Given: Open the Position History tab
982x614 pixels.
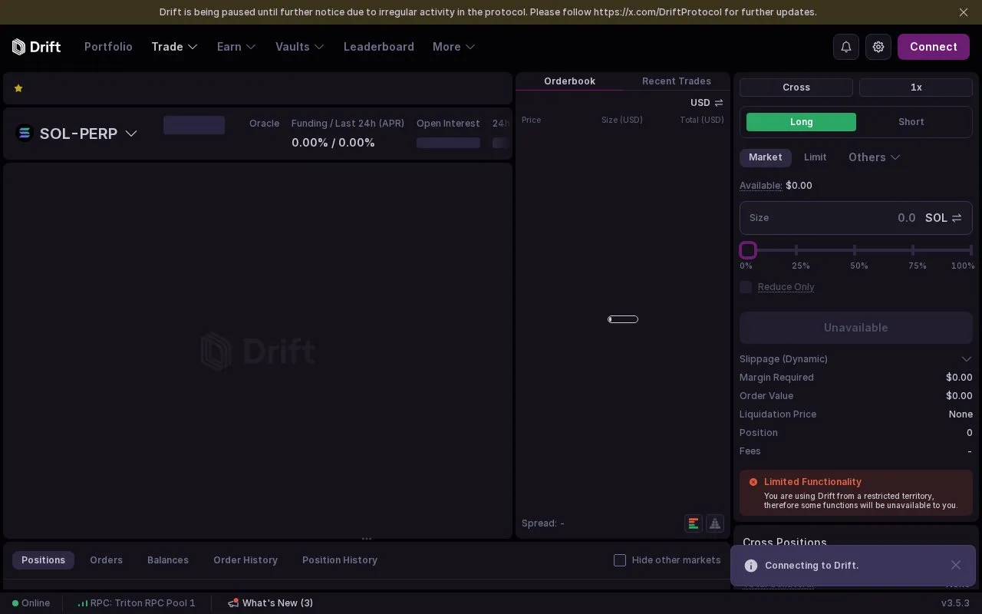Looking at the screenshot, I should [340, 560].
